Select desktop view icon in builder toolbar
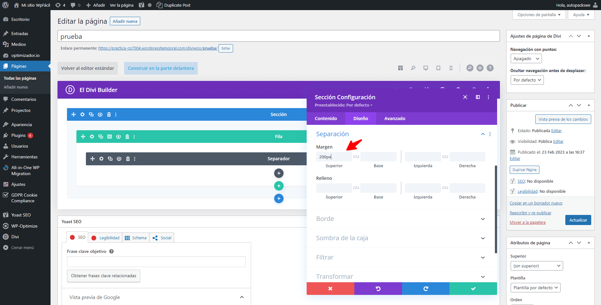Viewport: 601px width, 305px height. [x=426, y=68]
